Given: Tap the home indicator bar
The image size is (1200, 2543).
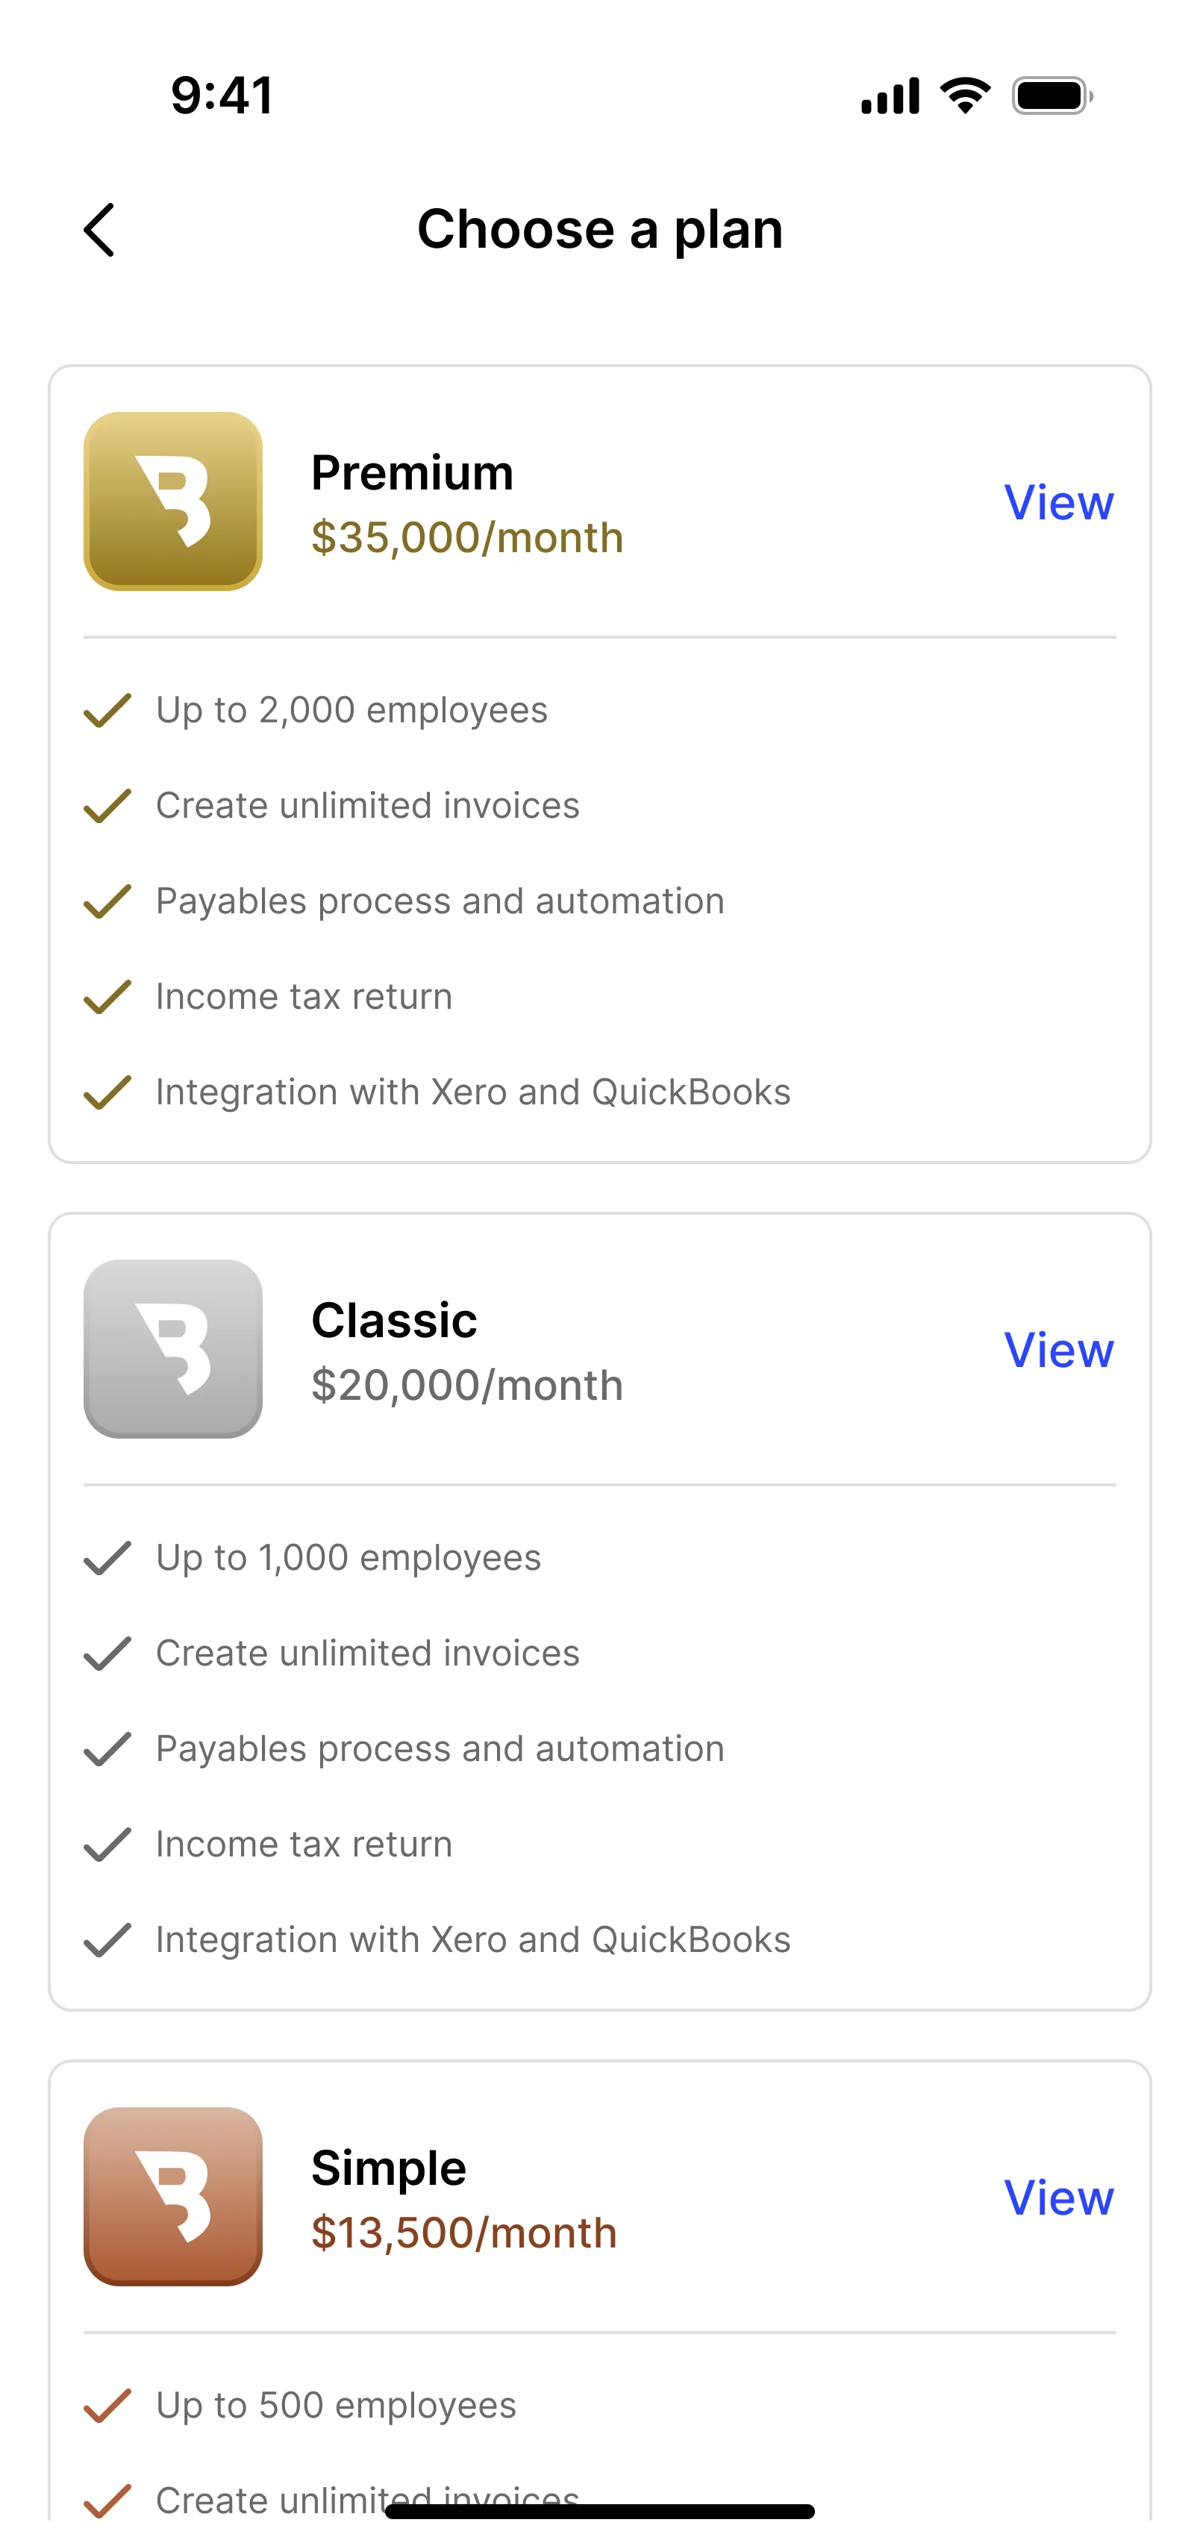Looking at the screenshot, I should (599, 2512).
